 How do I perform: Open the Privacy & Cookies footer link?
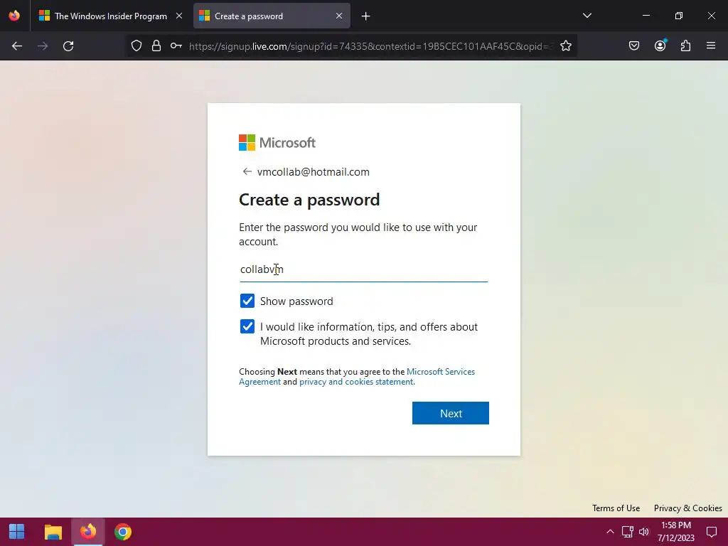[687, 508]
